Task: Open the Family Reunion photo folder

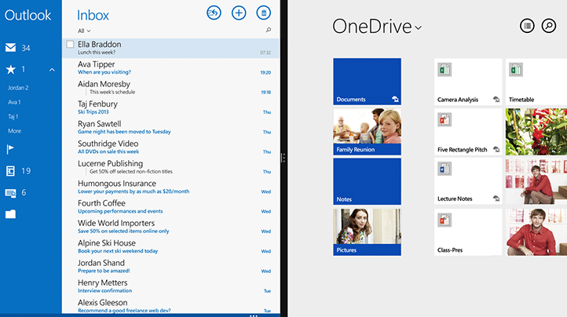Action: [367, 132]
